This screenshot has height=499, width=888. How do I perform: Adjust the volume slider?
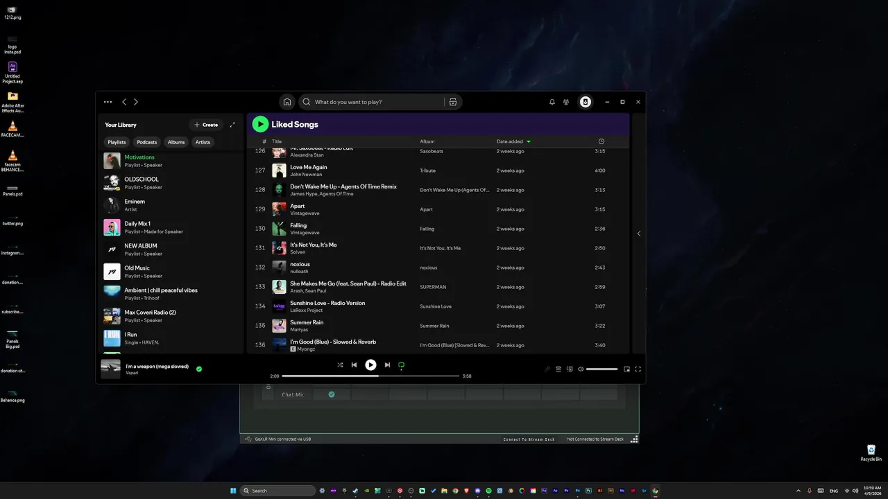601,369
